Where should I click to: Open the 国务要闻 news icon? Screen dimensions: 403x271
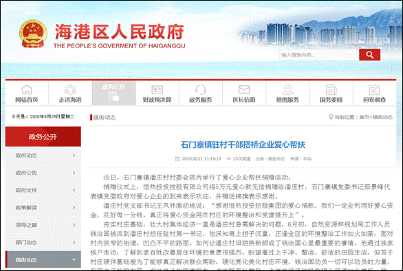(x=331, y=89)
